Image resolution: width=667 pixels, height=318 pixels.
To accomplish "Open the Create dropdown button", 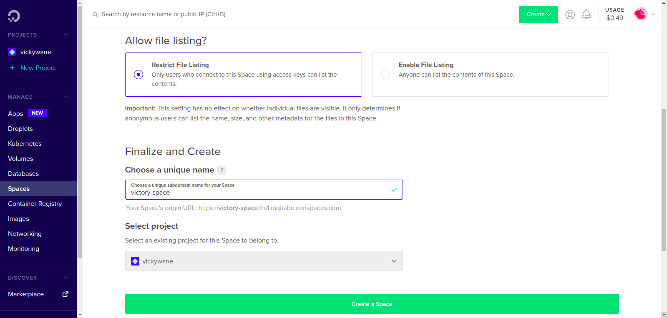I will pyautogui.click(x=538, y=15).
